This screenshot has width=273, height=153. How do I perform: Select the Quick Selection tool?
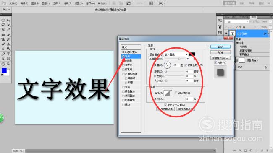(8, 25)
